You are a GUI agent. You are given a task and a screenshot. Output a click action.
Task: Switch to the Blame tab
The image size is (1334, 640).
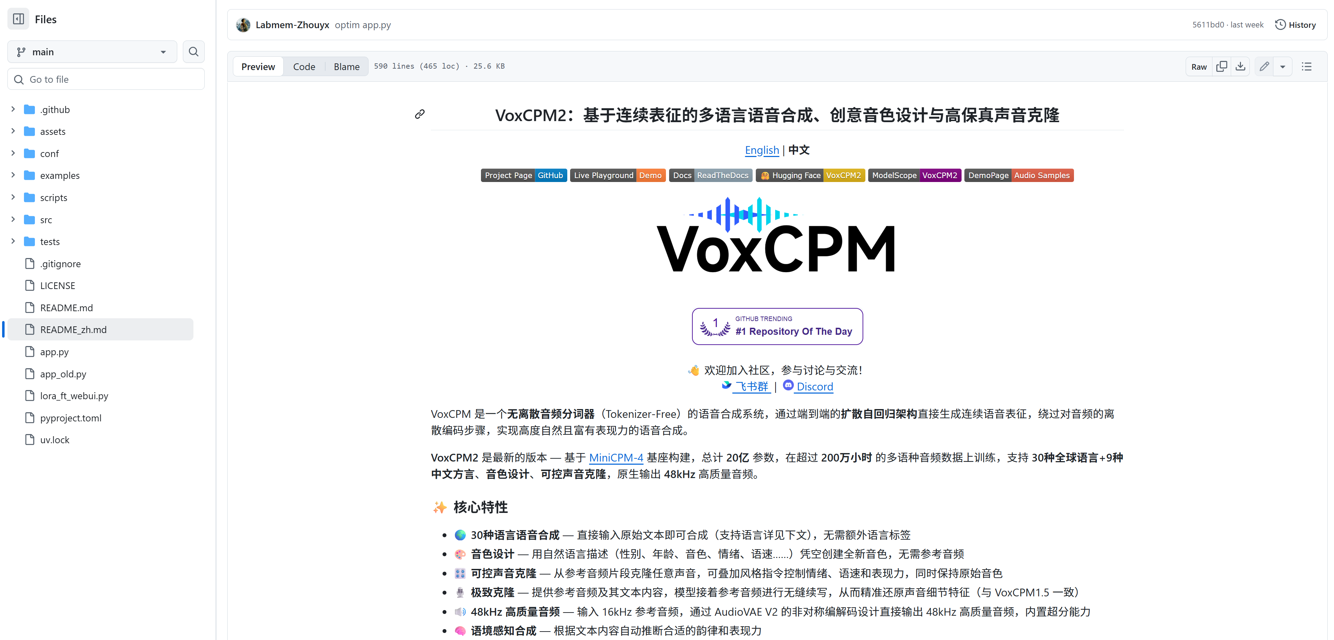(346, 66)
